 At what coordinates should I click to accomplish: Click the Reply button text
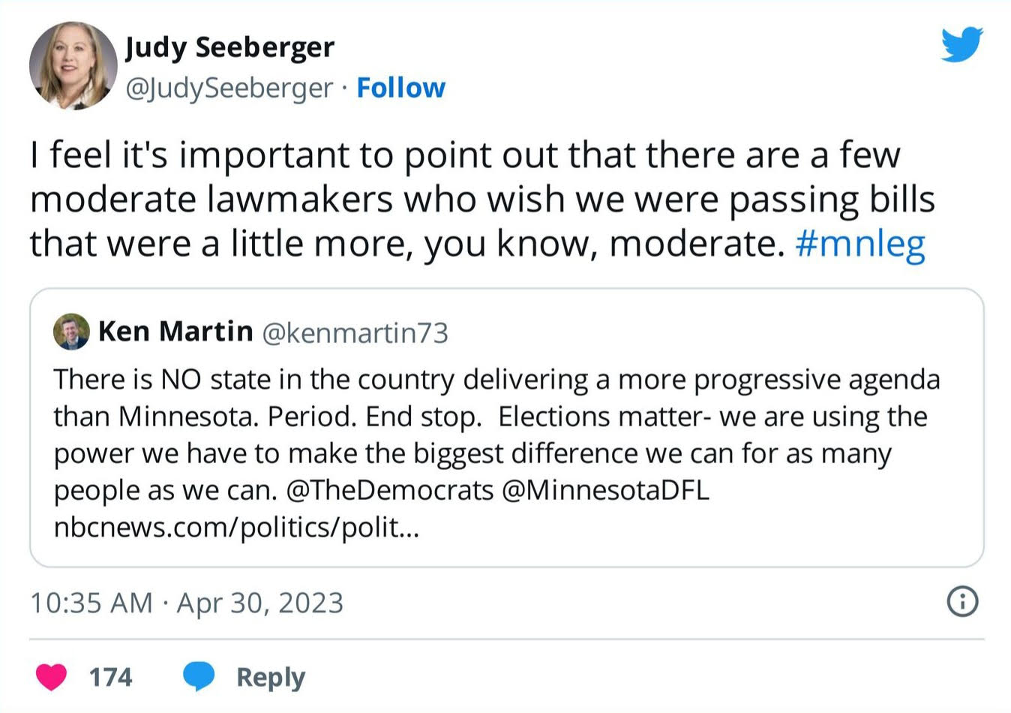coord(271,677)
